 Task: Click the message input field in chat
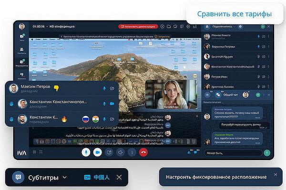231,153
